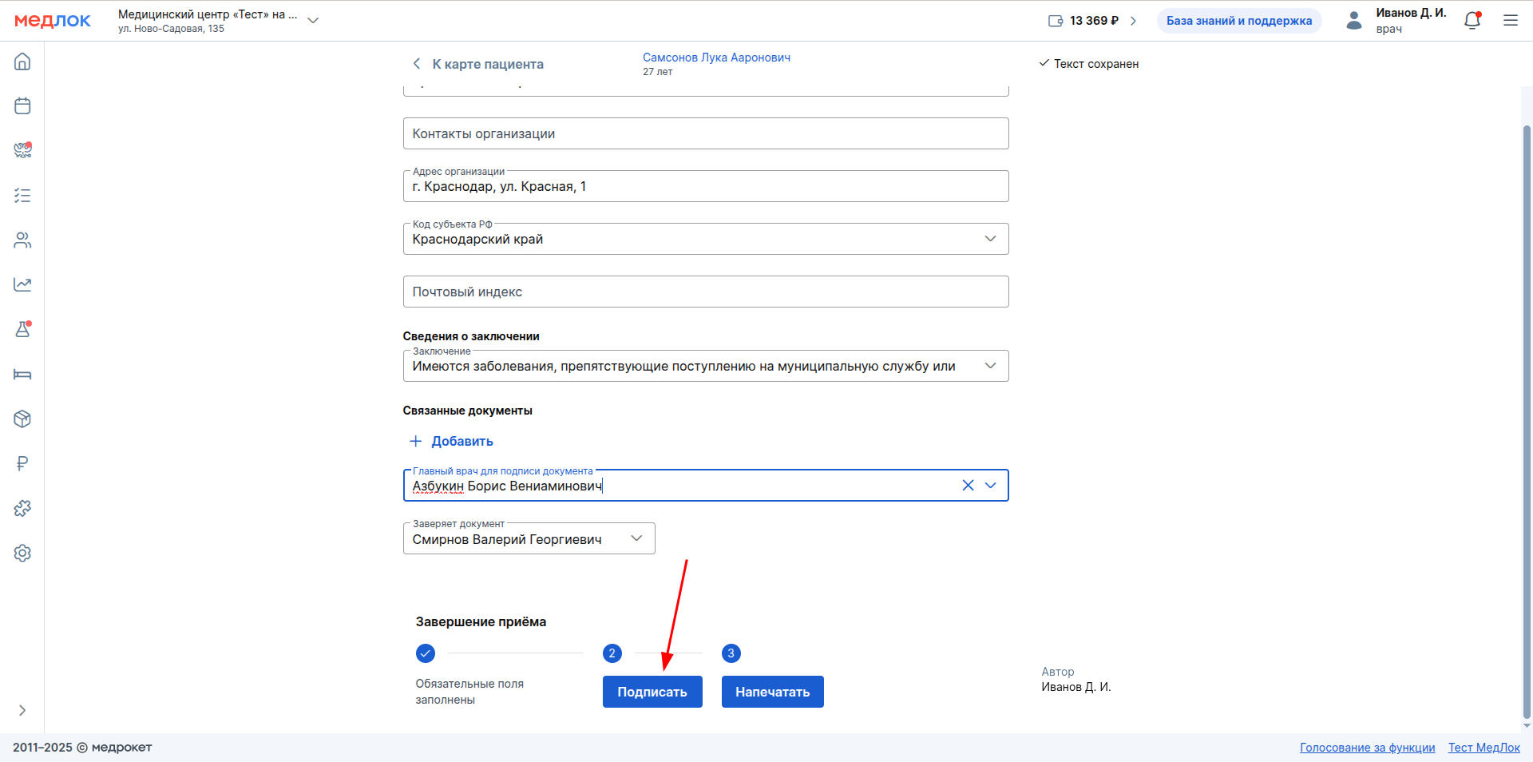The height and width of the screenshot is (762, 1533).
Task: Open the Заверяет документ dropdown
Action: point(636,538)
